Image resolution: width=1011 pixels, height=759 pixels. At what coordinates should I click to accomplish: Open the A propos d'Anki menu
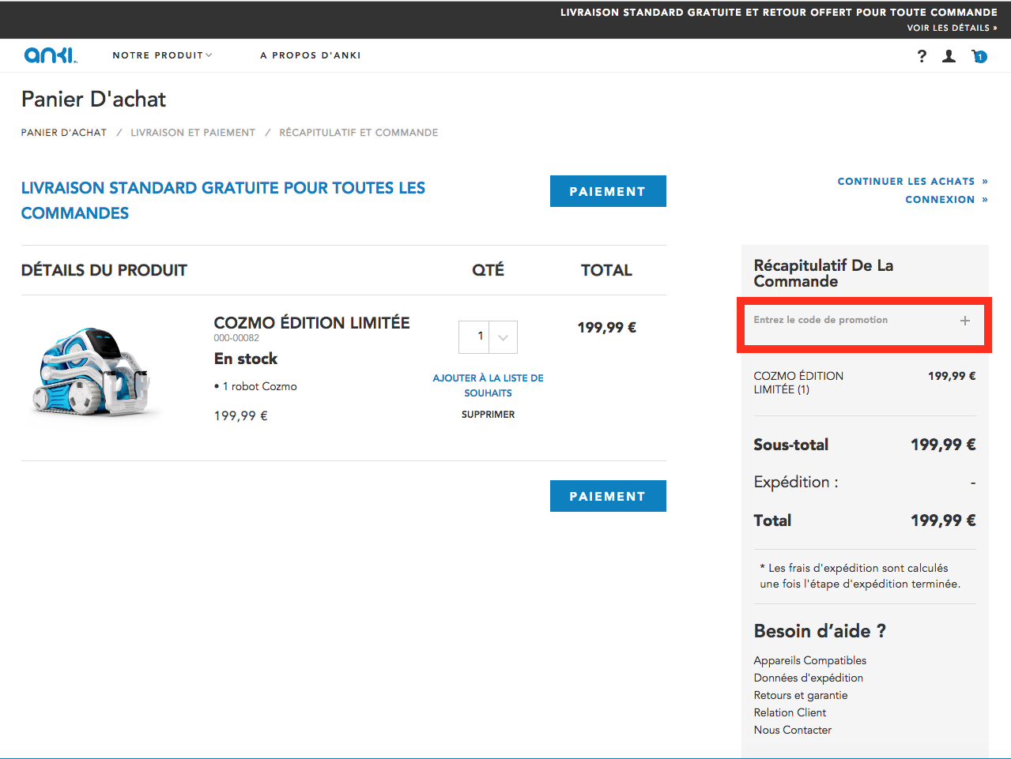pos(311,55)
